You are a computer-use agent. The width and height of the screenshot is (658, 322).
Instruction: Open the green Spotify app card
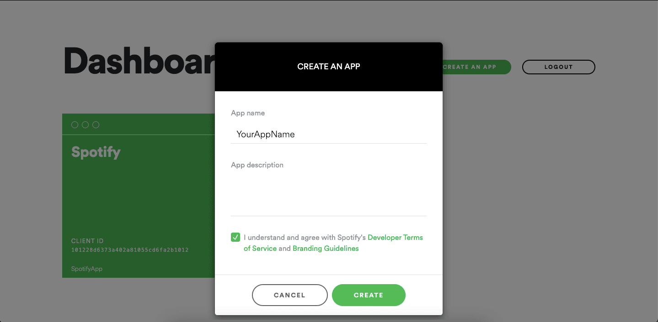tap(139, 196)
